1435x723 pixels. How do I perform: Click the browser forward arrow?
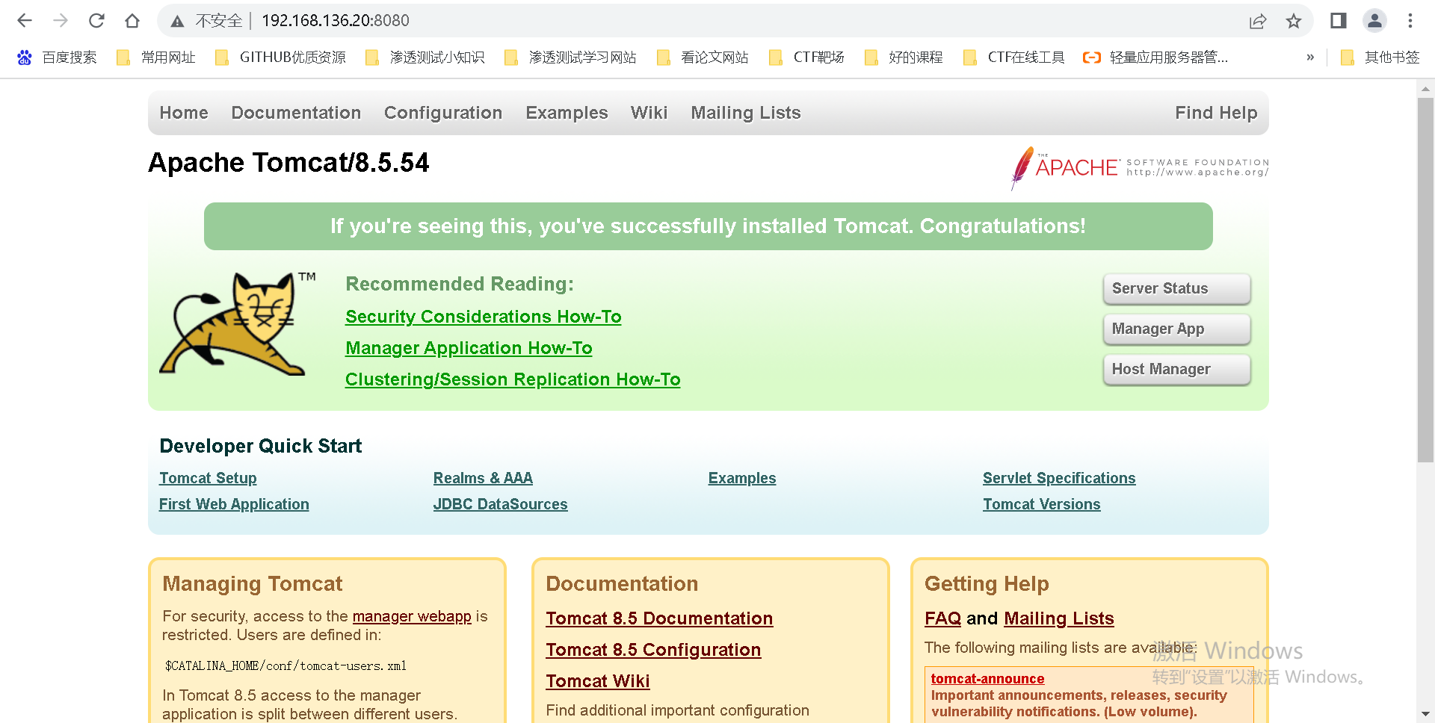click(61, 21)
